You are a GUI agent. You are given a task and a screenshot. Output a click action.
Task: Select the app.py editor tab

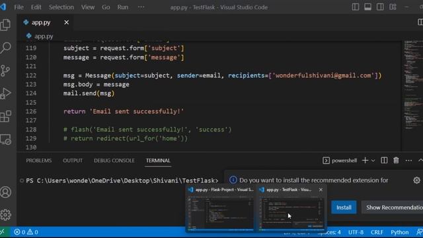[41, 22]
